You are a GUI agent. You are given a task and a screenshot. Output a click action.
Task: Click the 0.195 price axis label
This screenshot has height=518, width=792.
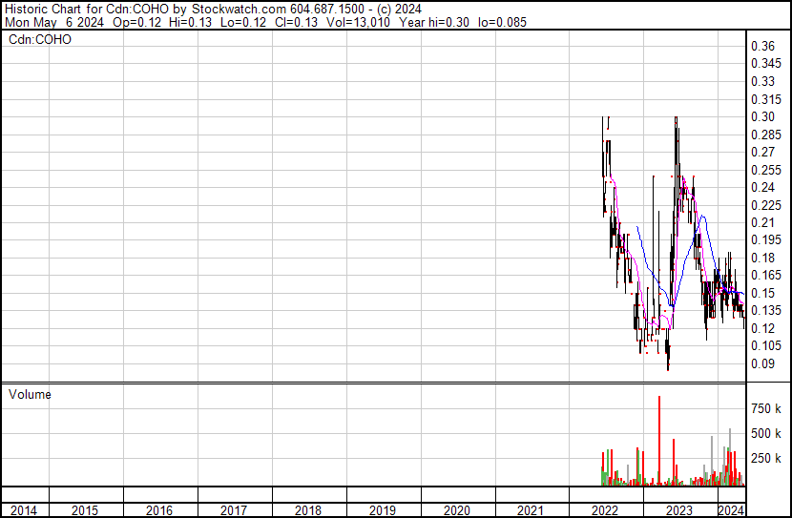click(x=764, y=240)
